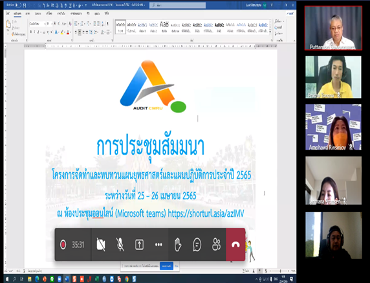
Task: Open the font name combo box
Action: tap(37, 23)
